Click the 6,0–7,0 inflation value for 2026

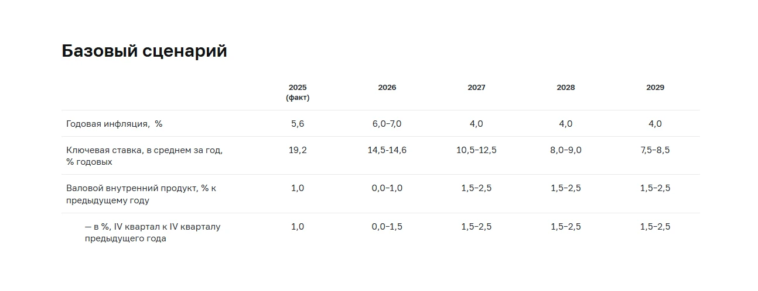(x=387, y=124)
